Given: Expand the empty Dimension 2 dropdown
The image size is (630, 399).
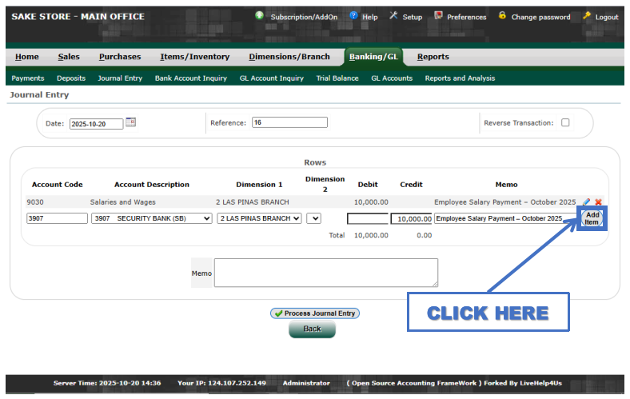Looking at the screenshot, I should (x=313, y=218).
